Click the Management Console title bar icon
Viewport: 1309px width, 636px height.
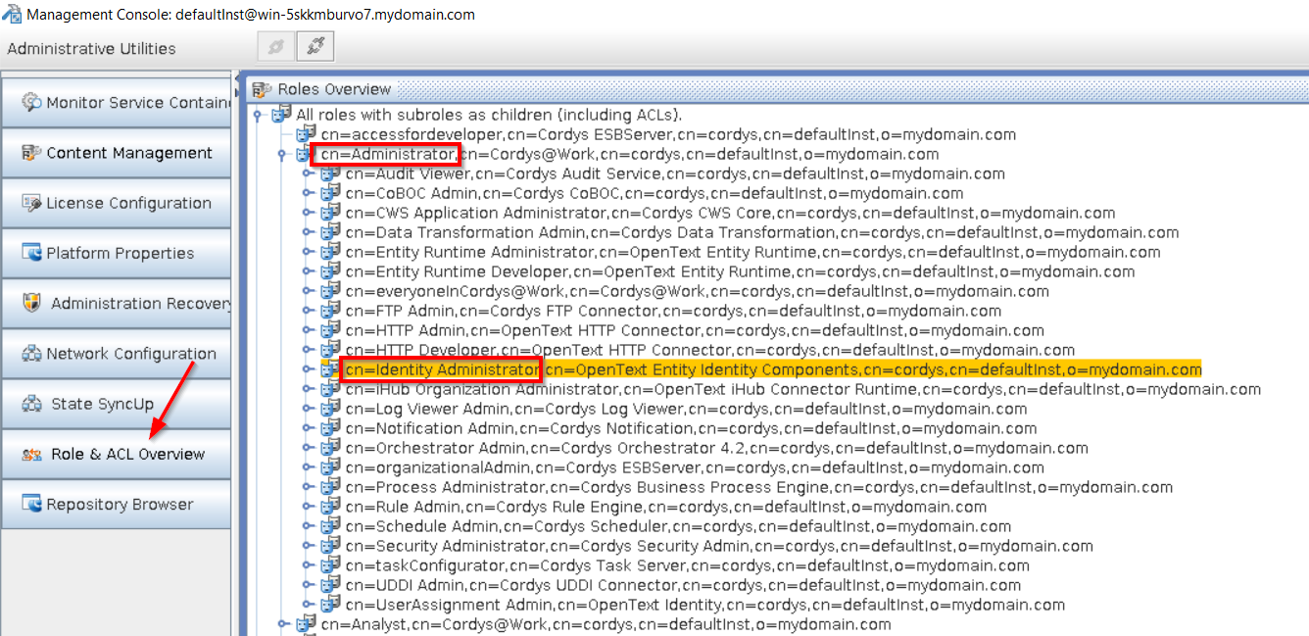point(12,14)
